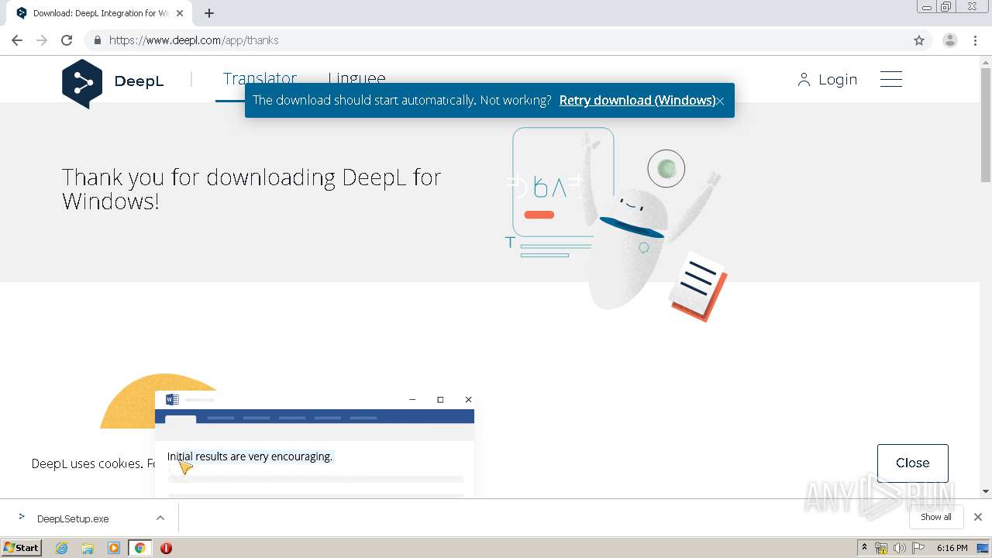This screenshot has width=992, height=558.
Task: Launch Internet Explorer from taskbar
Action: 61,548
